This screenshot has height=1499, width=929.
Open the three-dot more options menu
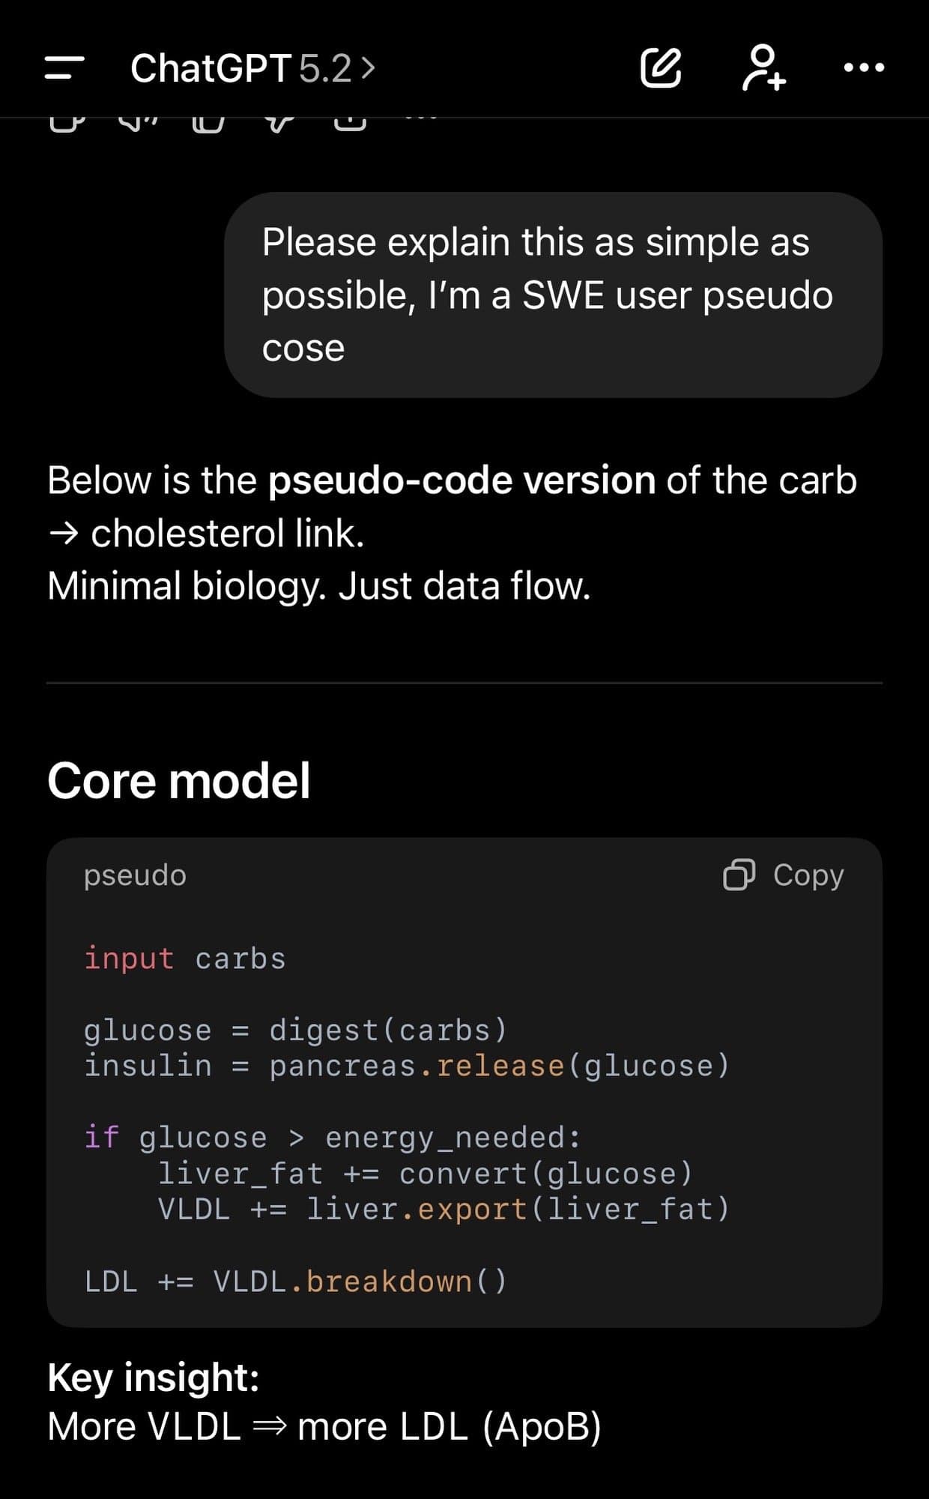click(x=863, y=67)
